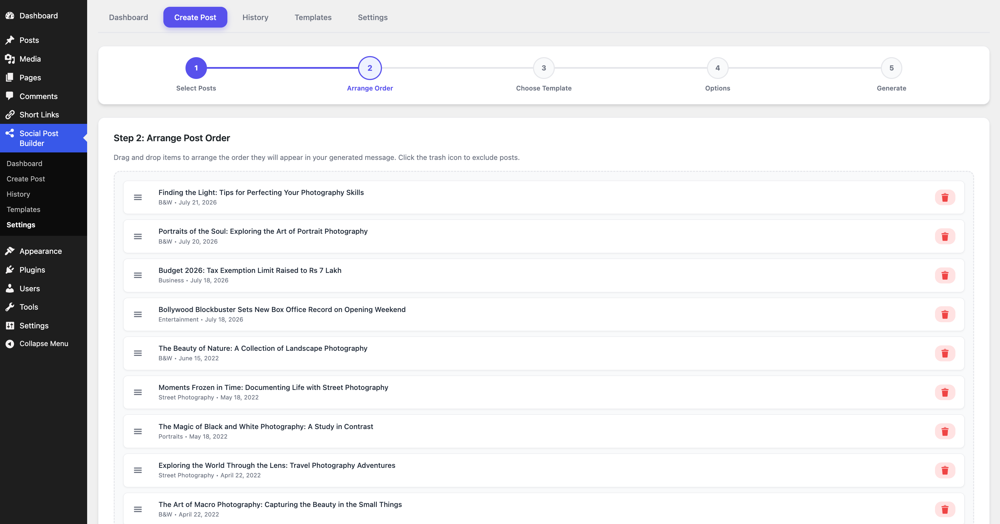Exclude The Beauty of Nature post
Image resolution: width=1000 pixels, height=524 pixels.
coord(945,354)
